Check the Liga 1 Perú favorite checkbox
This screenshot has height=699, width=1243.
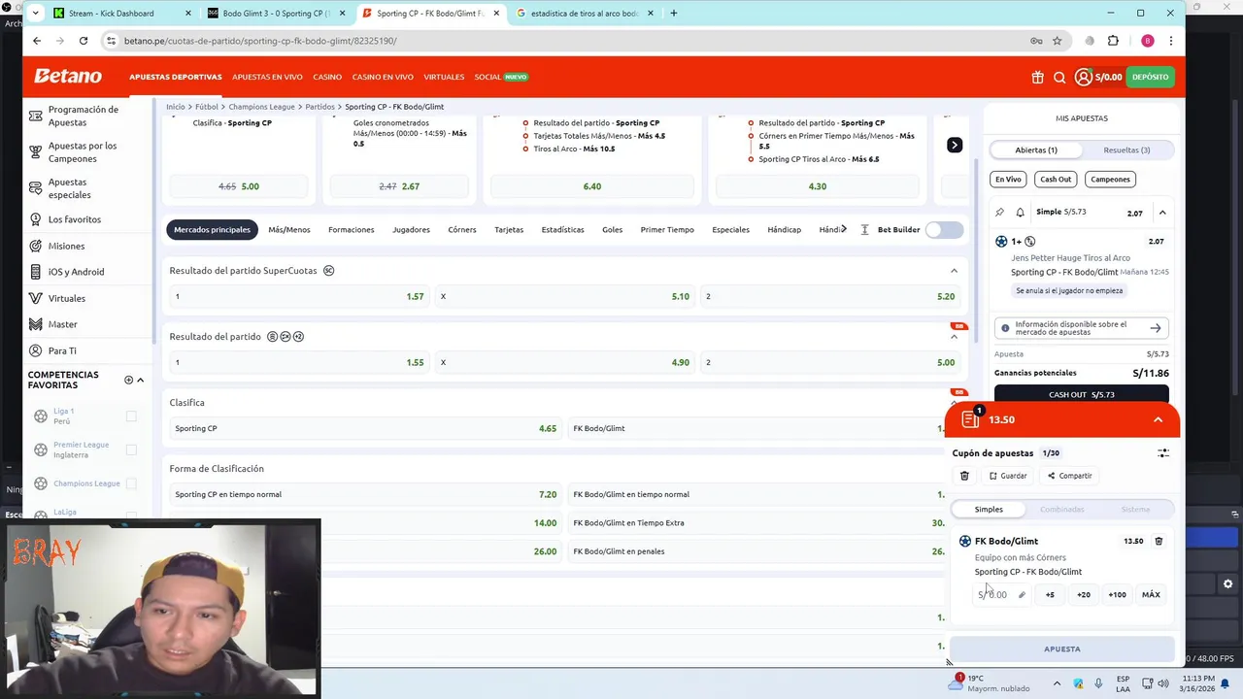point(131,416)
